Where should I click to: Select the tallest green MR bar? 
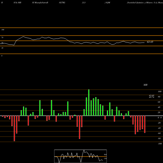coord(89,103)
